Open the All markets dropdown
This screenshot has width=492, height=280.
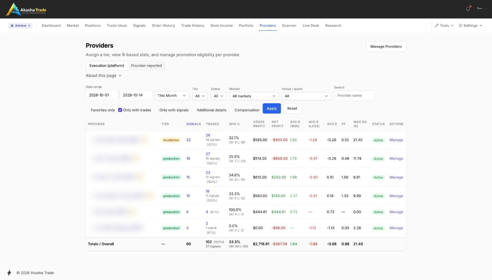click(254, 96)
